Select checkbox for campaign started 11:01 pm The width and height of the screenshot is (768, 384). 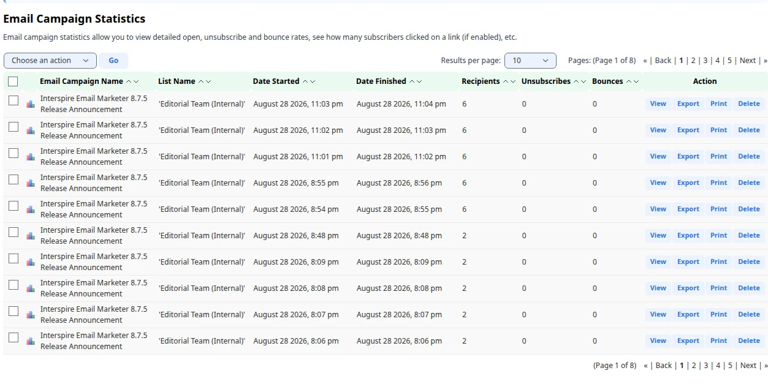pos(13,153)
